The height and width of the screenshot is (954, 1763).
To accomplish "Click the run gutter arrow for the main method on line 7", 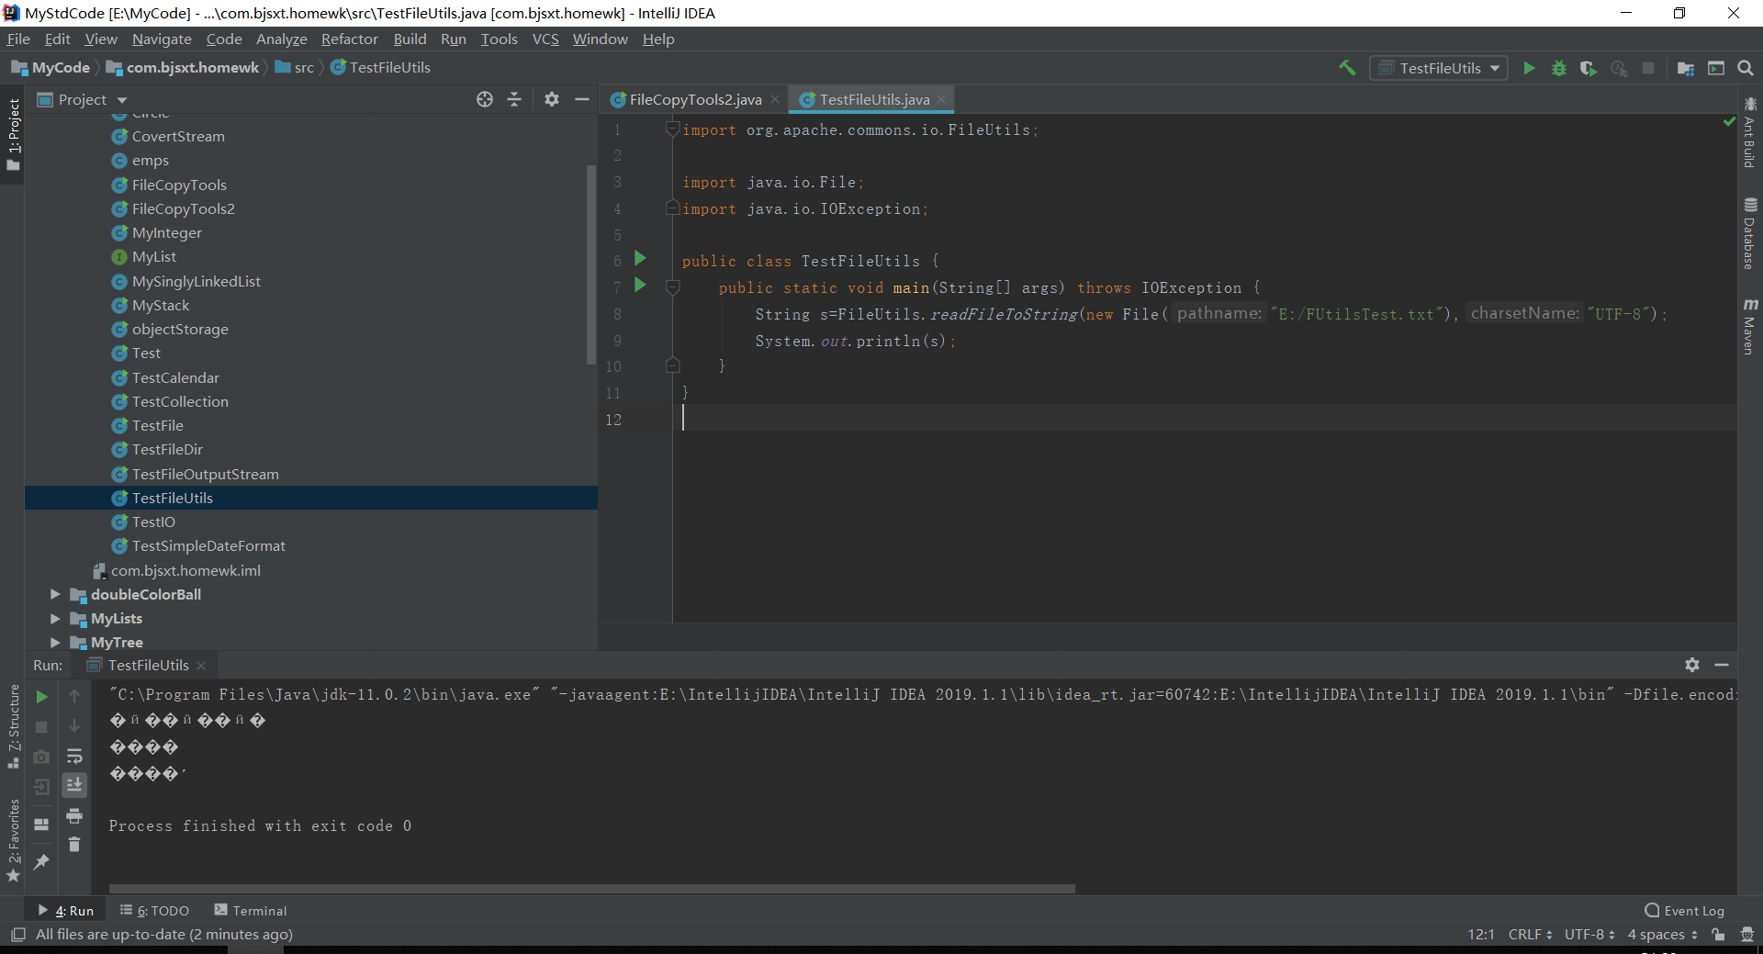I will click(x=640, y=286).
